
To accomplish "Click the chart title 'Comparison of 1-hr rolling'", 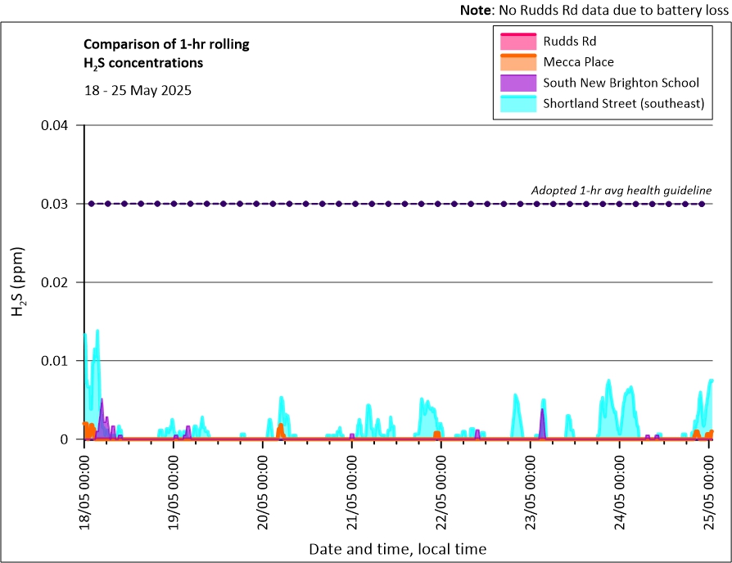I will (x=166, y=44).
